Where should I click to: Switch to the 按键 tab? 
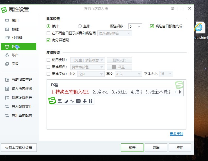click(x=19, y=29)
